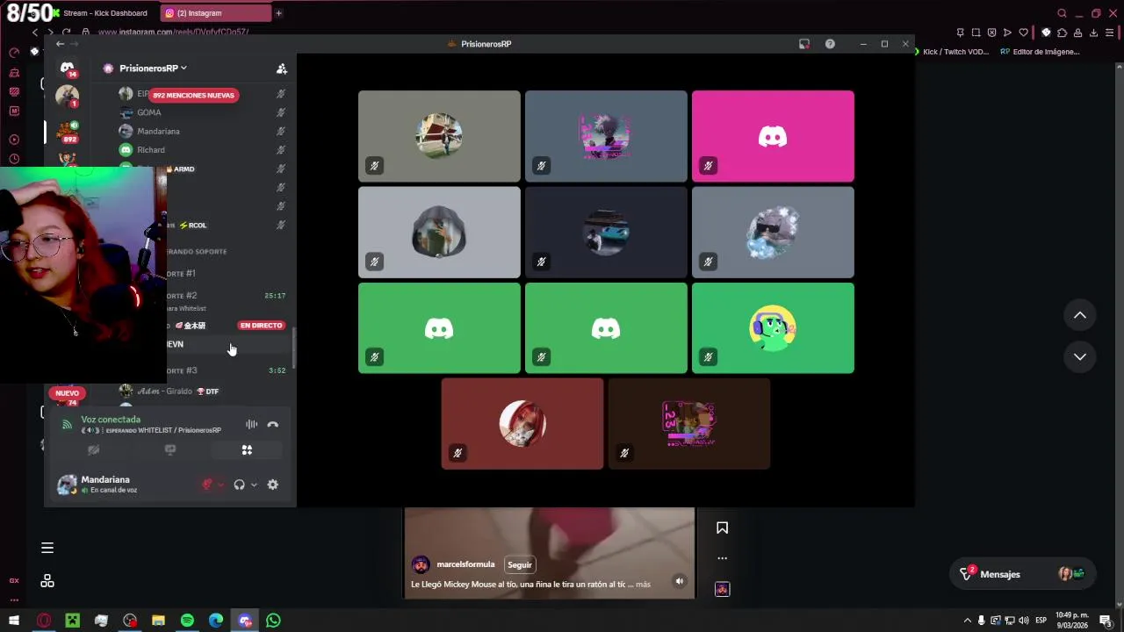Open Windows Start menu
The height and width of the screenshot is (632, 1124).
pos(14,621)
